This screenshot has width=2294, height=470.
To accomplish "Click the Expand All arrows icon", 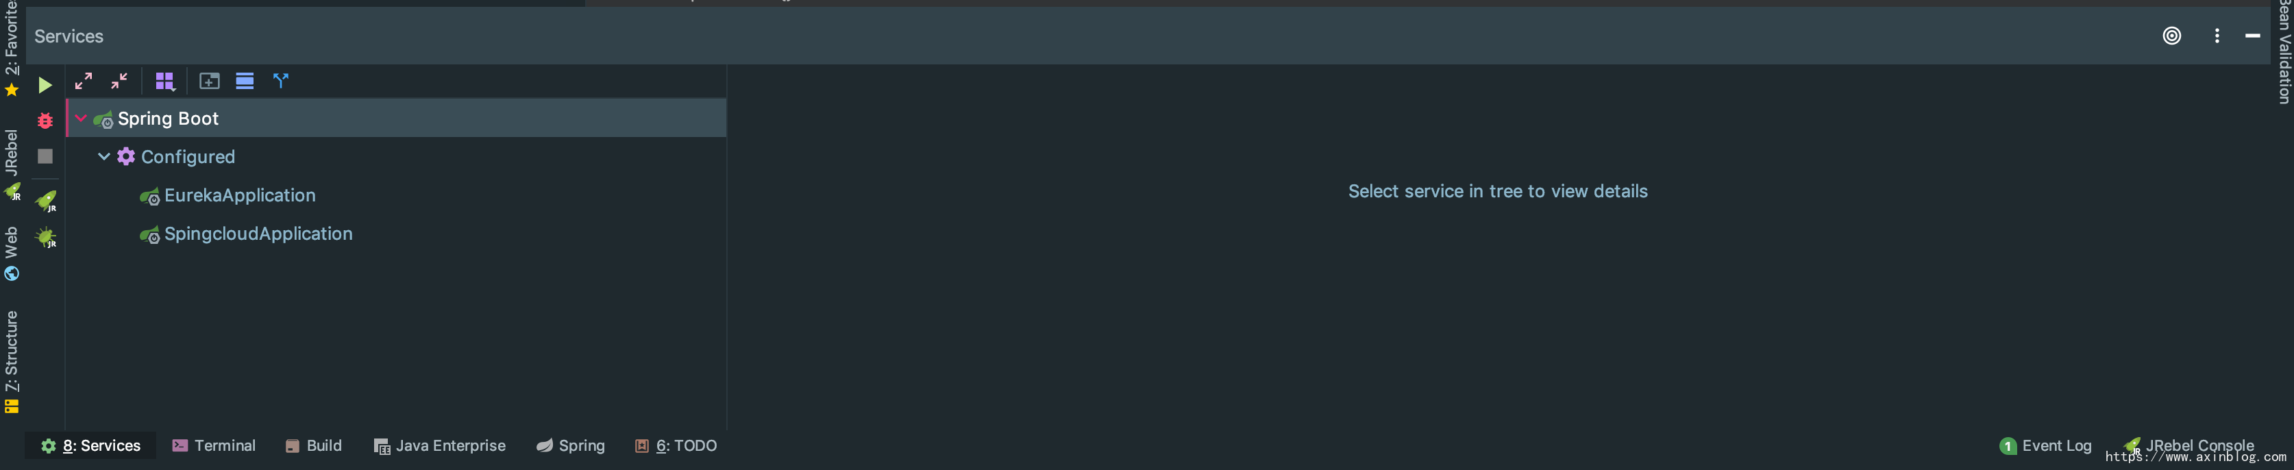I will coord(84,81).
